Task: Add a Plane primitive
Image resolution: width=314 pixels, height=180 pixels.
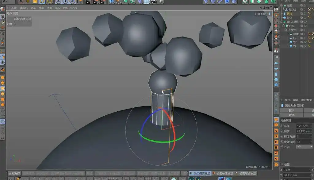Action: click(276, 63)
